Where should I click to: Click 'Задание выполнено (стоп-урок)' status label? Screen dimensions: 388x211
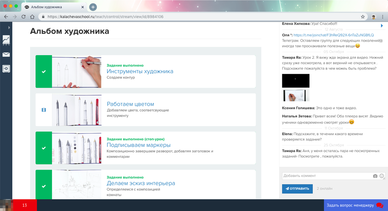pyautogui.click(x=135, y=139)
